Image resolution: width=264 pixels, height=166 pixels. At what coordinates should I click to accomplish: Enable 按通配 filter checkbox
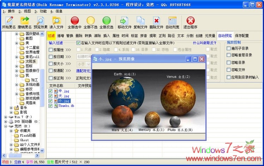[x=50, y=71]
